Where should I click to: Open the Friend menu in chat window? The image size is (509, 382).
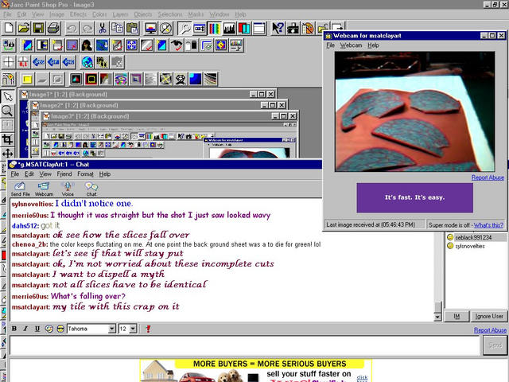[64, 174]
